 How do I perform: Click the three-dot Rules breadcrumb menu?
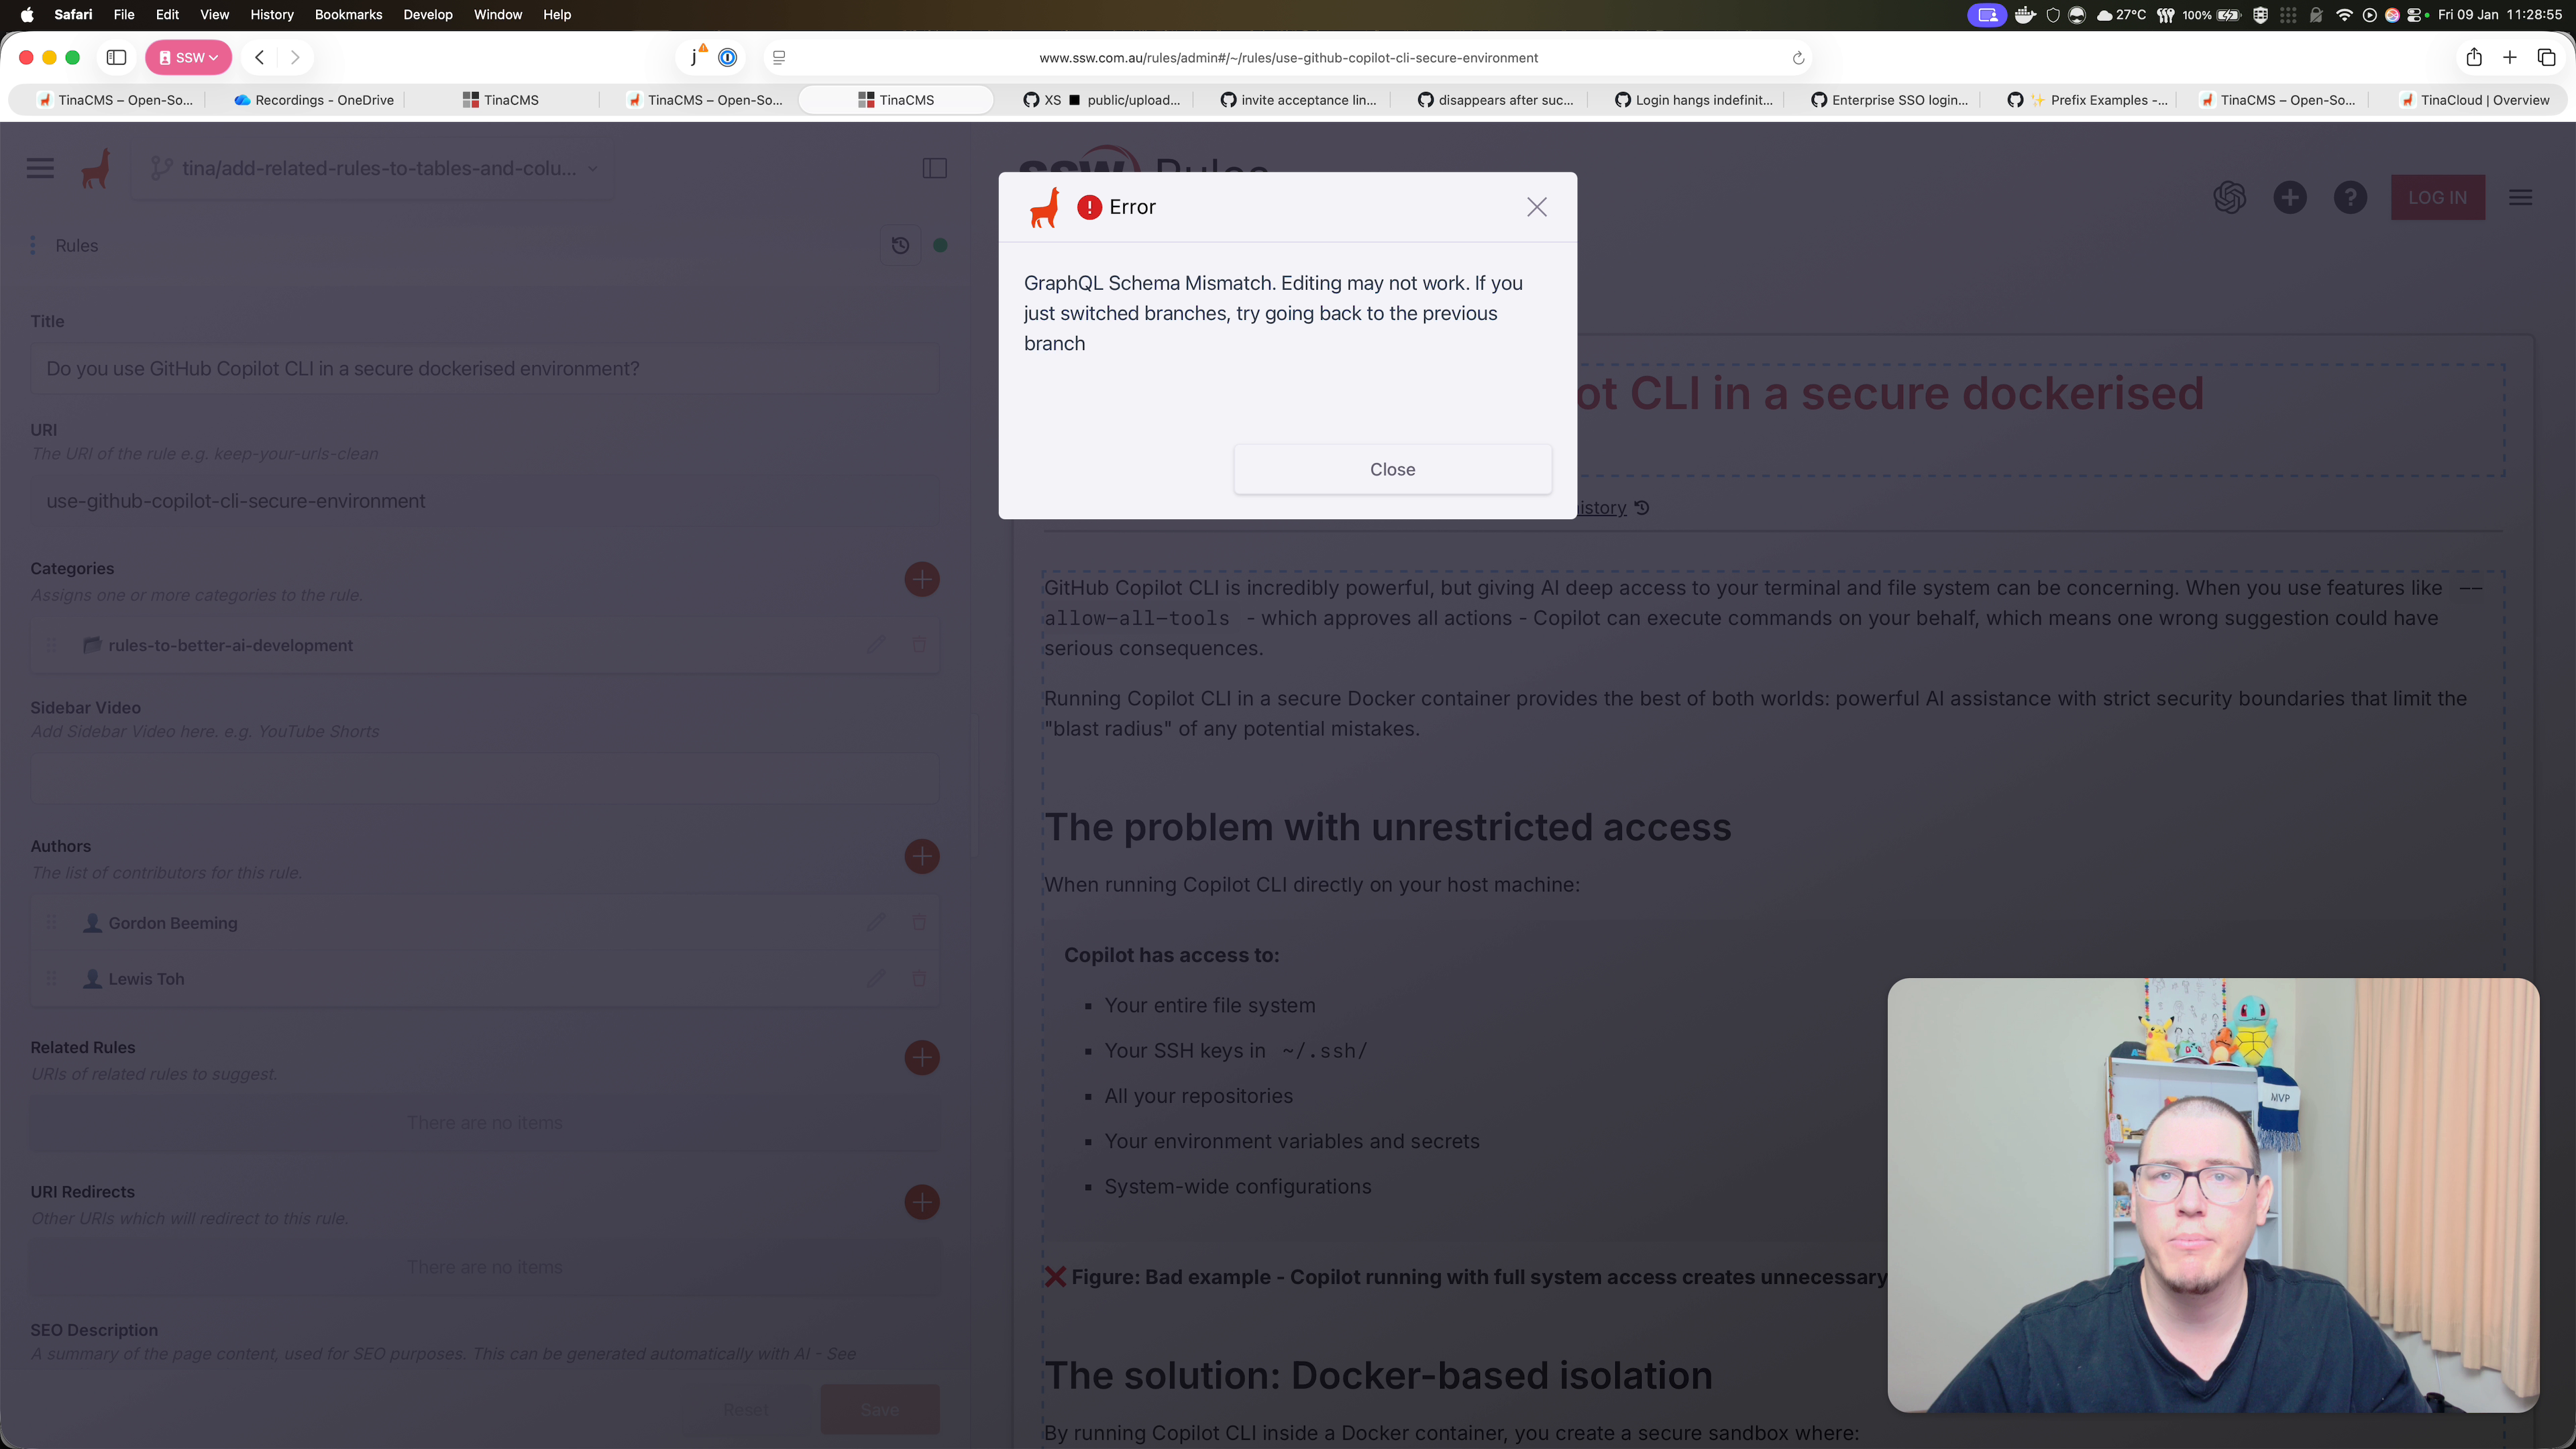[33, 245]
